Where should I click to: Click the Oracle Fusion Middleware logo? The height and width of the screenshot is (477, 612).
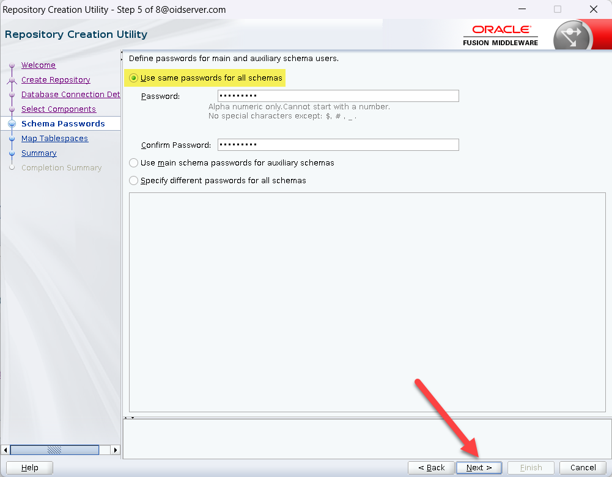point(501,35)
